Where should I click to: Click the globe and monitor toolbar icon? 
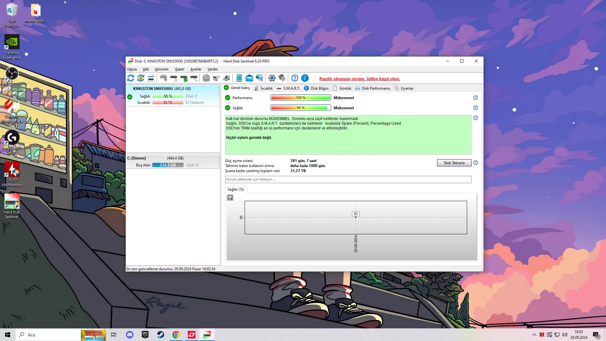pos(259,78)
